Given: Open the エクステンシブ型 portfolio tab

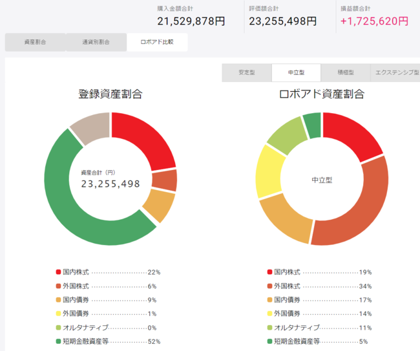Looking at the screenshot, I should point(395,72).
